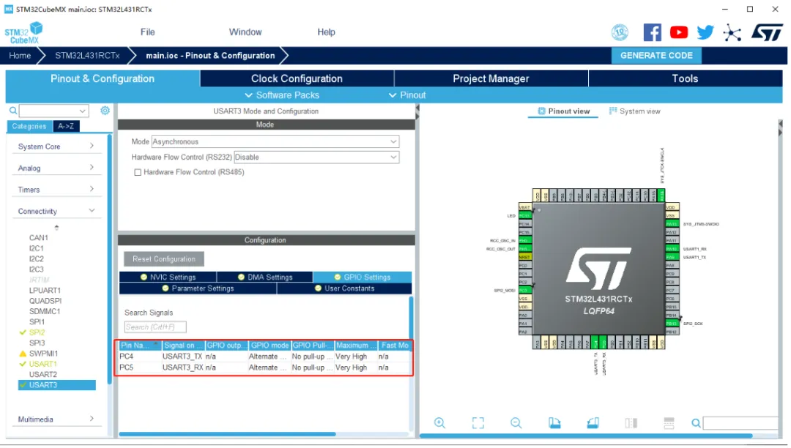Expand the Multimedia category
Image resolution: width=791 pixels, height=448 pixels.
pyautogui.click(x=56, y=419)
